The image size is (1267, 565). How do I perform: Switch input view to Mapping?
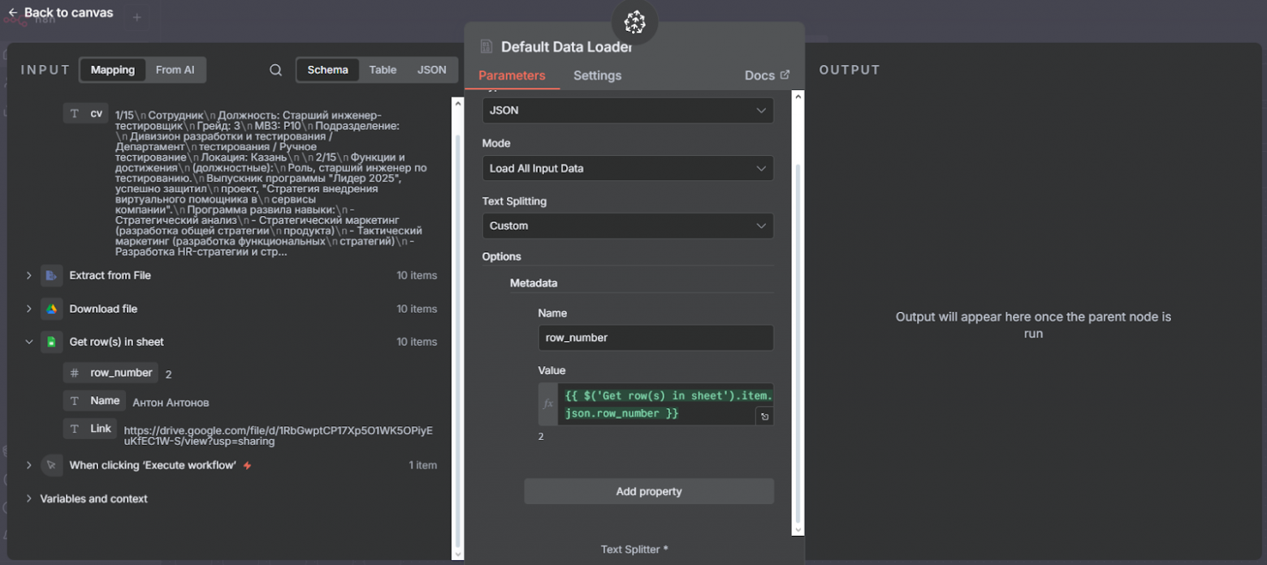click(113, 70)
